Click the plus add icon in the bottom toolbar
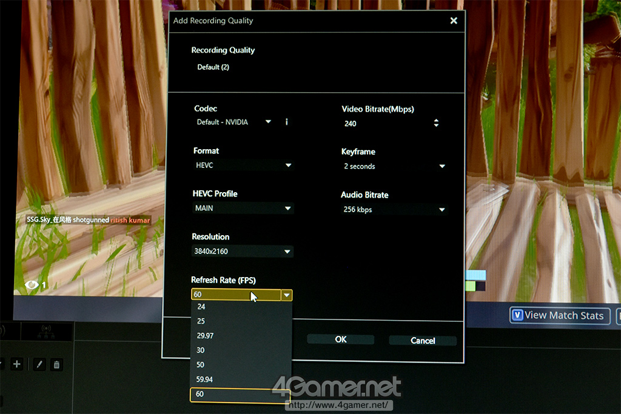 coord(16,364)
